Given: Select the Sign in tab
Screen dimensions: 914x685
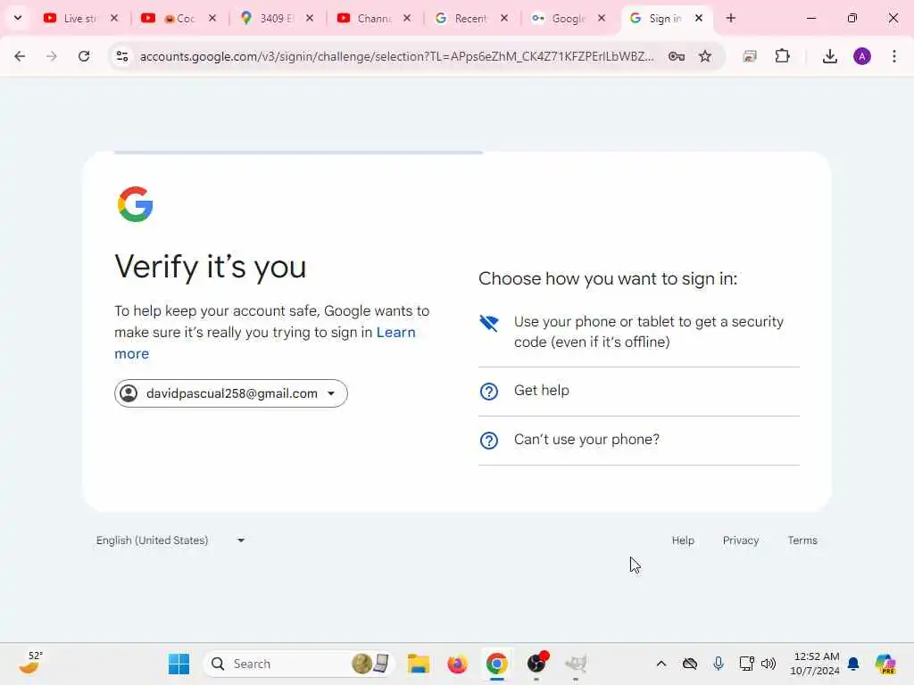Looking at the screenshot, I should click(x=664, y=18).
